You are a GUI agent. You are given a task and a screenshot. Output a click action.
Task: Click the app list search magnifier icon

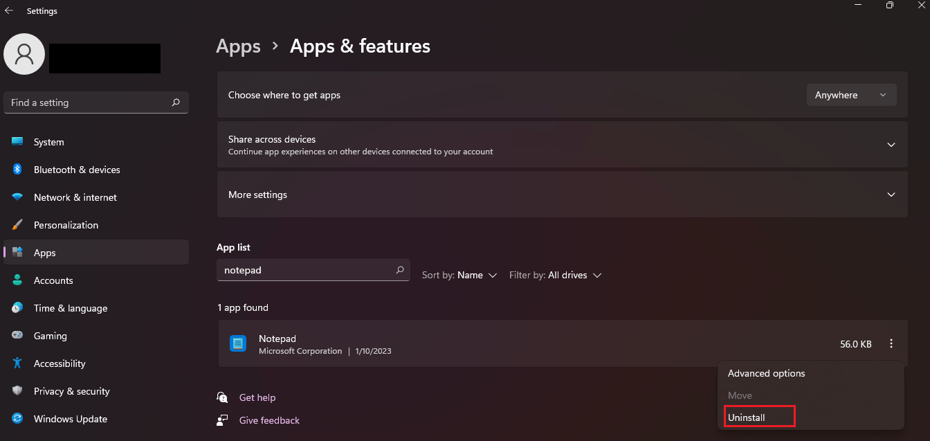click(400, 270)
